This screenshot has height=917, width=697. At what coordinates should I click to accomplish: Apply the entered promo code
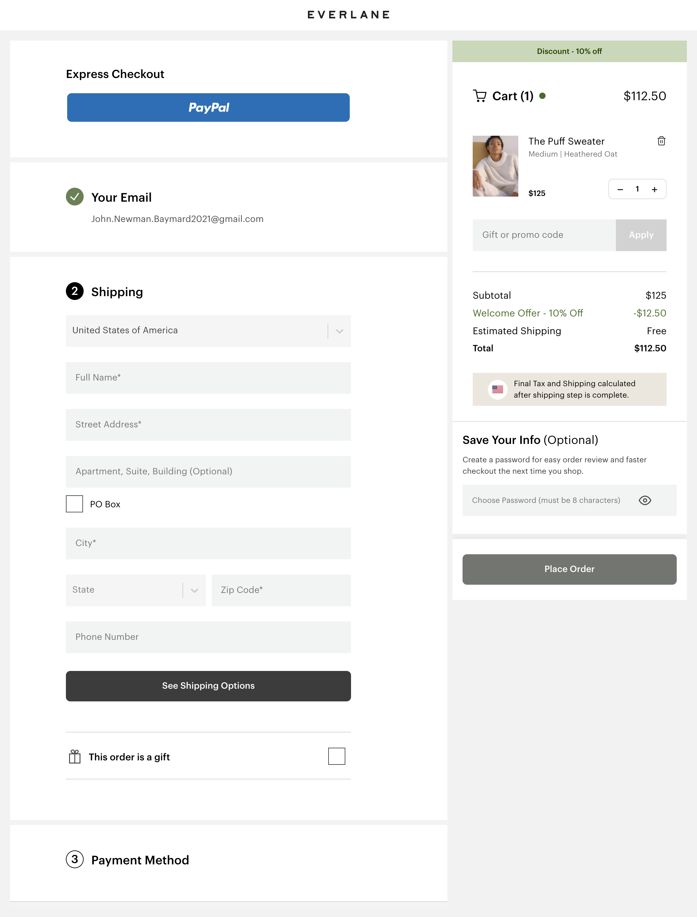coord(641,235)
